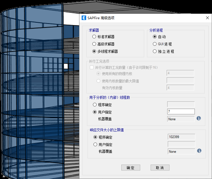This screenshot has width=212, height=179.
Task: Cancel with the 取消 button
Action: 160,168
